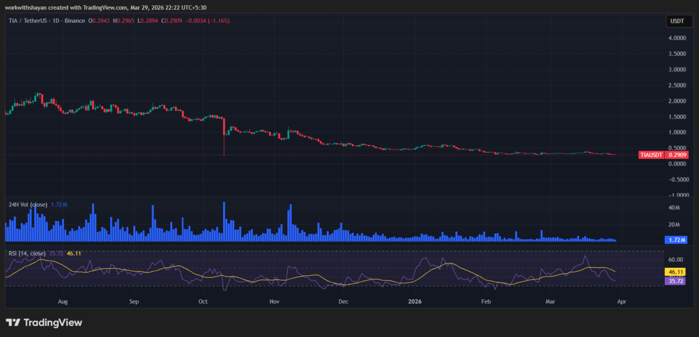Click the purple 35.72 RSI value label

[674, 281]
